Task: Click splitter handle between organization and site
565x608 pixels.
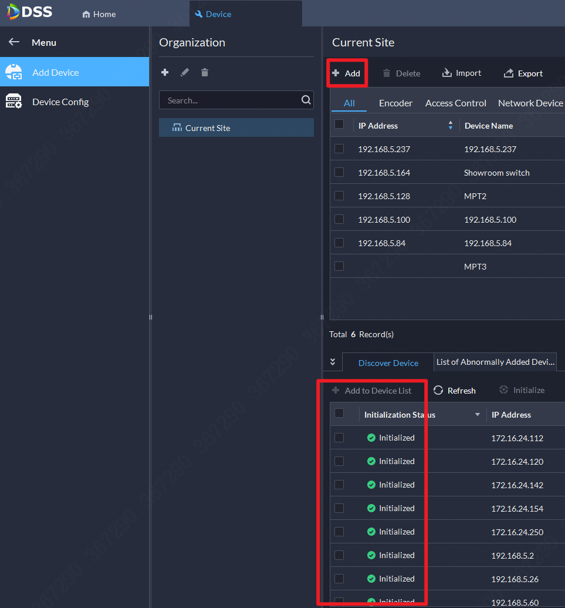Action: (322, 317)
